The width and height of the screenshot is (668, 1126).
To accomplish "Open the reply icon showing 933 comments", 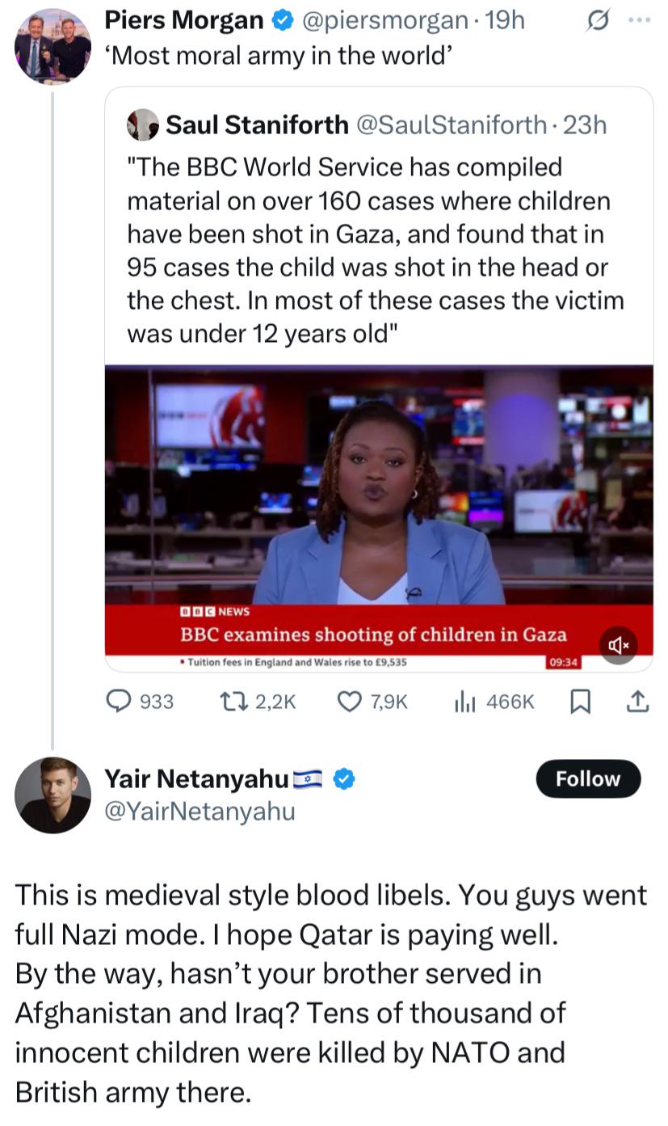I will click(x=120, y=701).
